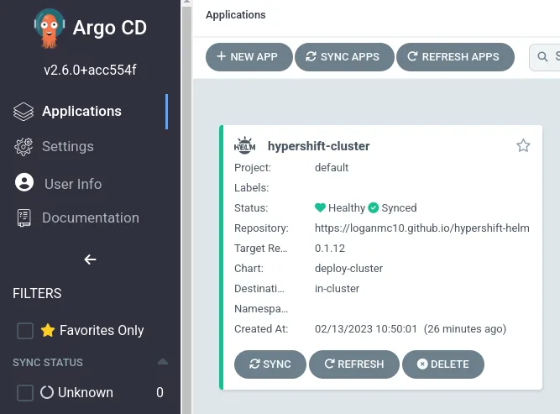Open Documentation in the sidebar
Image resolution: width=560 pixels, height=414 pixels.
90,217
